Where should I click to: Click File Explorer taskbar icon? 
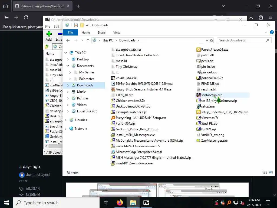click(x=133, y=203)
